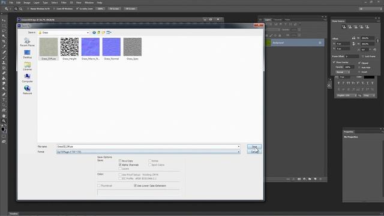The image size is (384, 216).
Task: Toggle Use Lower Case Extension checkbox
Action: pyautogui.click(x=135, y=185)
